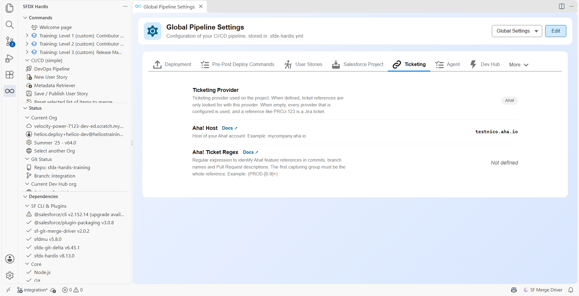
Task: Open the Global Settings dropdown
Action: click(517, 31)
